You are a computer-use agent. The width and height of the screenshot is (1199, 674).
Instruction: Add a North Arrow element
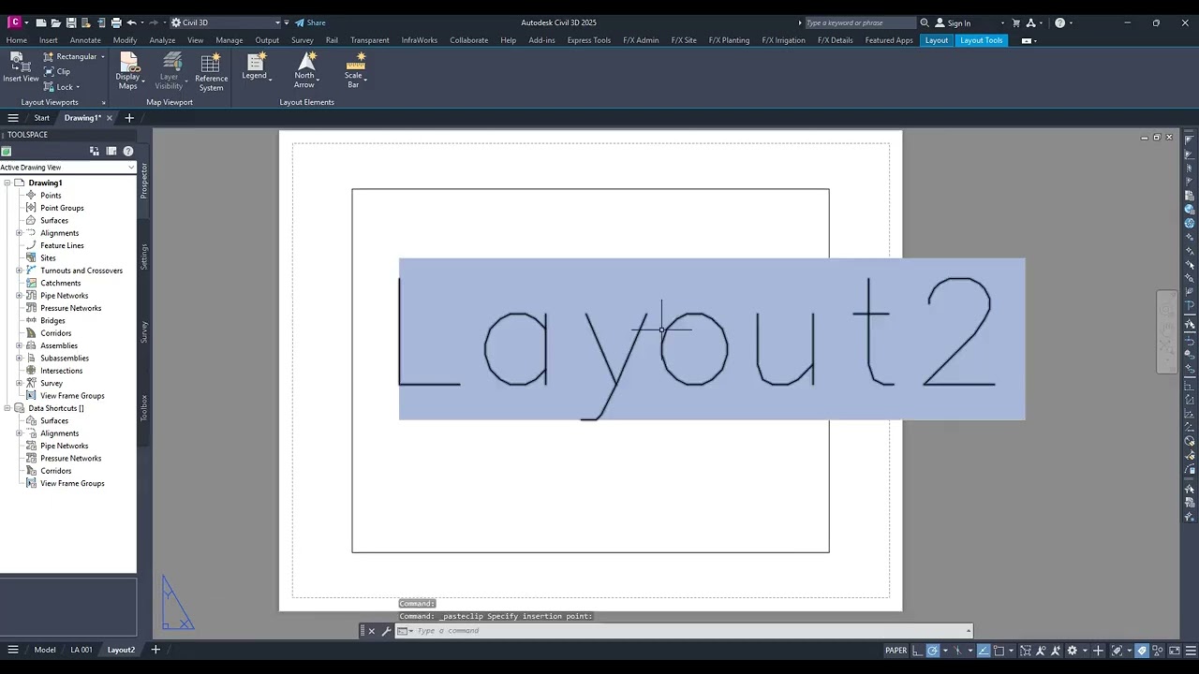(x=305, y=70)
